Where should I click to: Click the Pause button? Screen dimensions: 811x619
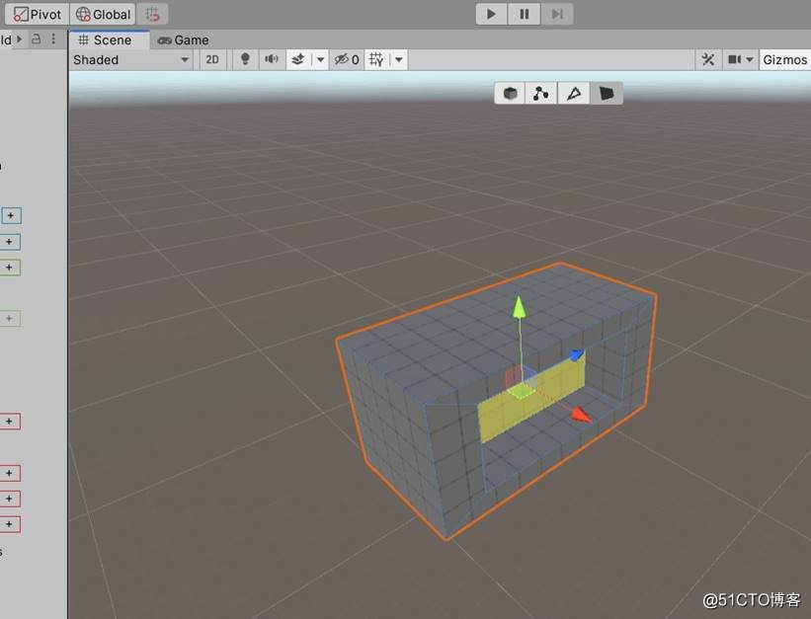click(x=524, y=14)
